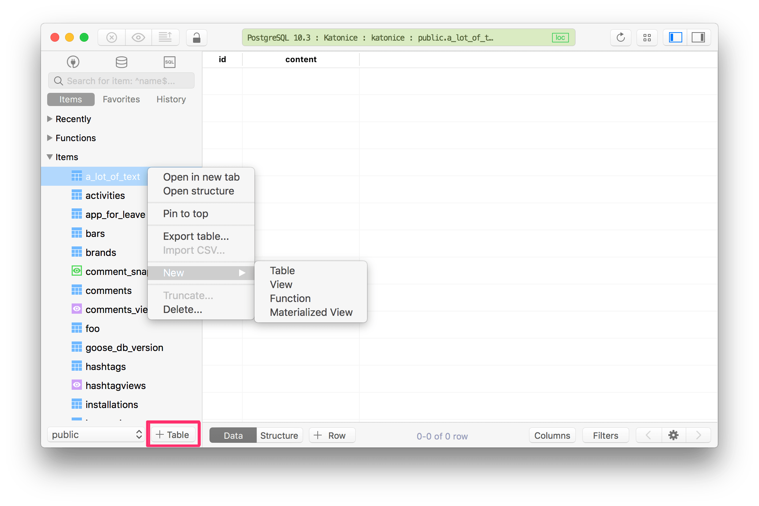Click the New Table button
This screenshot has height=506, width=759.
[172, 434]
